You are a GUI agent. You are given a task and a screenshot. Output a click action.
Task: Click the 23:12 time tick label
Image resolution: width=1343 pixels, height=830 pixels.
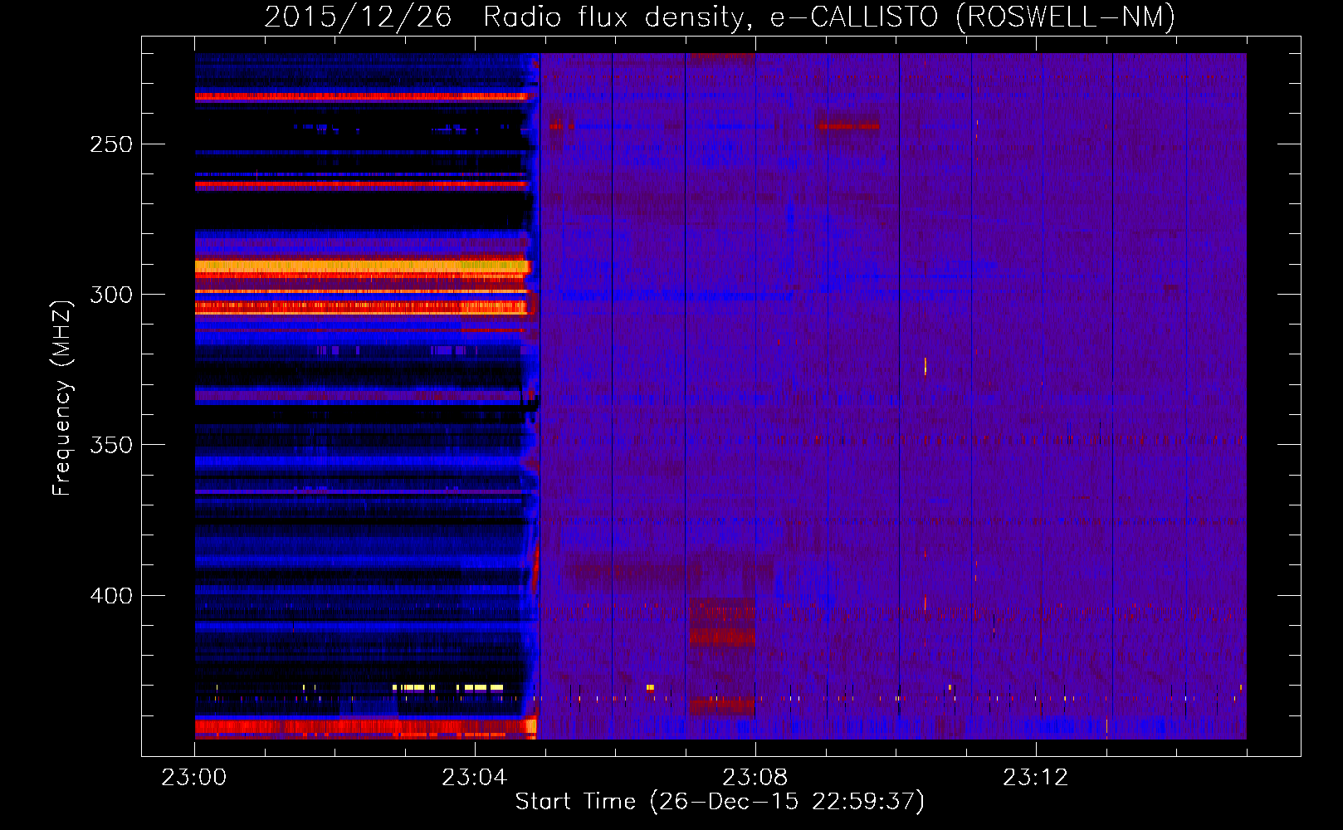[1035, 778]
